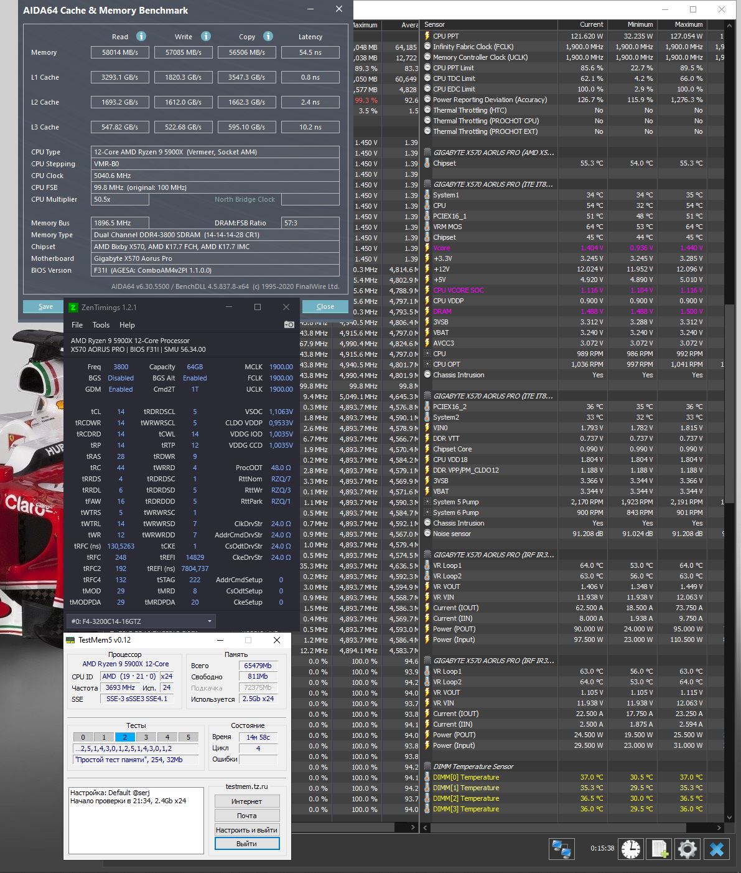Select the GIGABYTE X570 AORUS PRO (AMD X5... group
Image resolution: width=741 pixels, height=873 pixels.
[x=493, y=153]
